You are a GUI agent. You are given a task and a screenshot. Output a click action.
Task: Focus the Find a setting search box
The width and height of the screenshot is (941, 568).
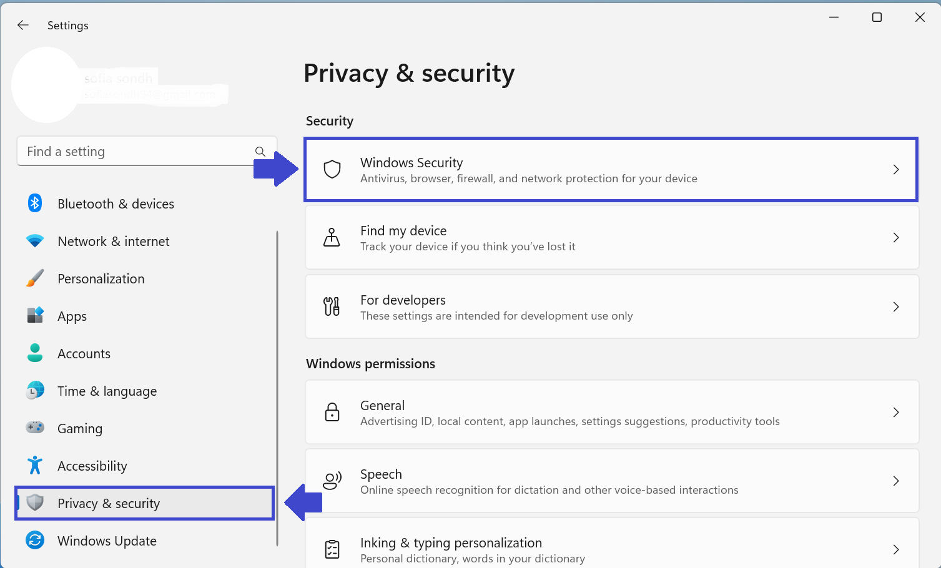[x=147, y=151]
